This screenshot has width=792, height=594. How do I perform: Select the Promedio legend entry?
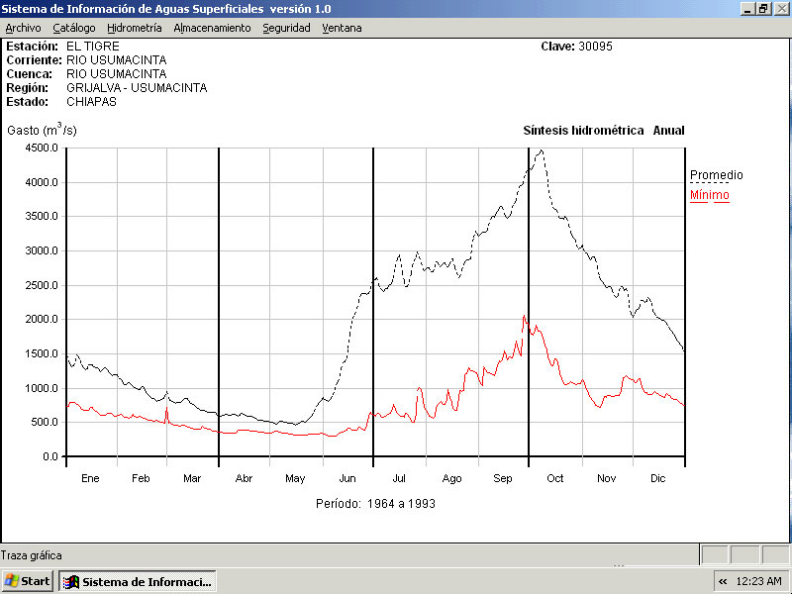tap(716, 175)
